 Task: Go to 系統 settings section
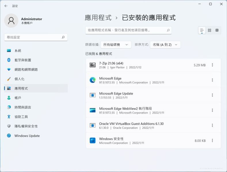tap(18, 51)
